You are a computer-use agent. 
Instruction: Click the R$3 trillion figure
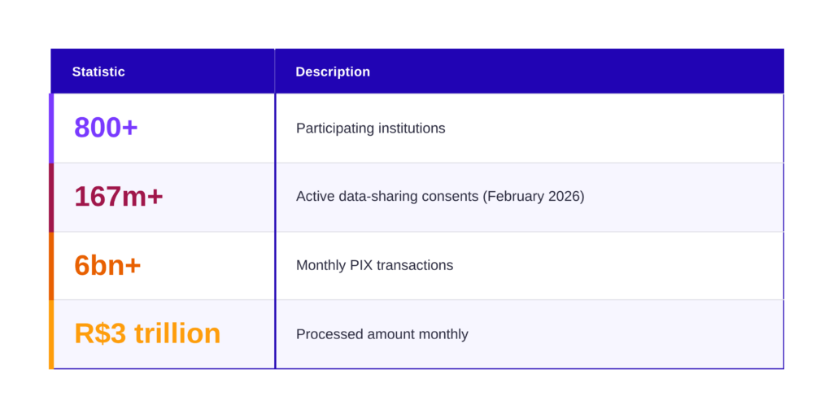tap(147, 333)
